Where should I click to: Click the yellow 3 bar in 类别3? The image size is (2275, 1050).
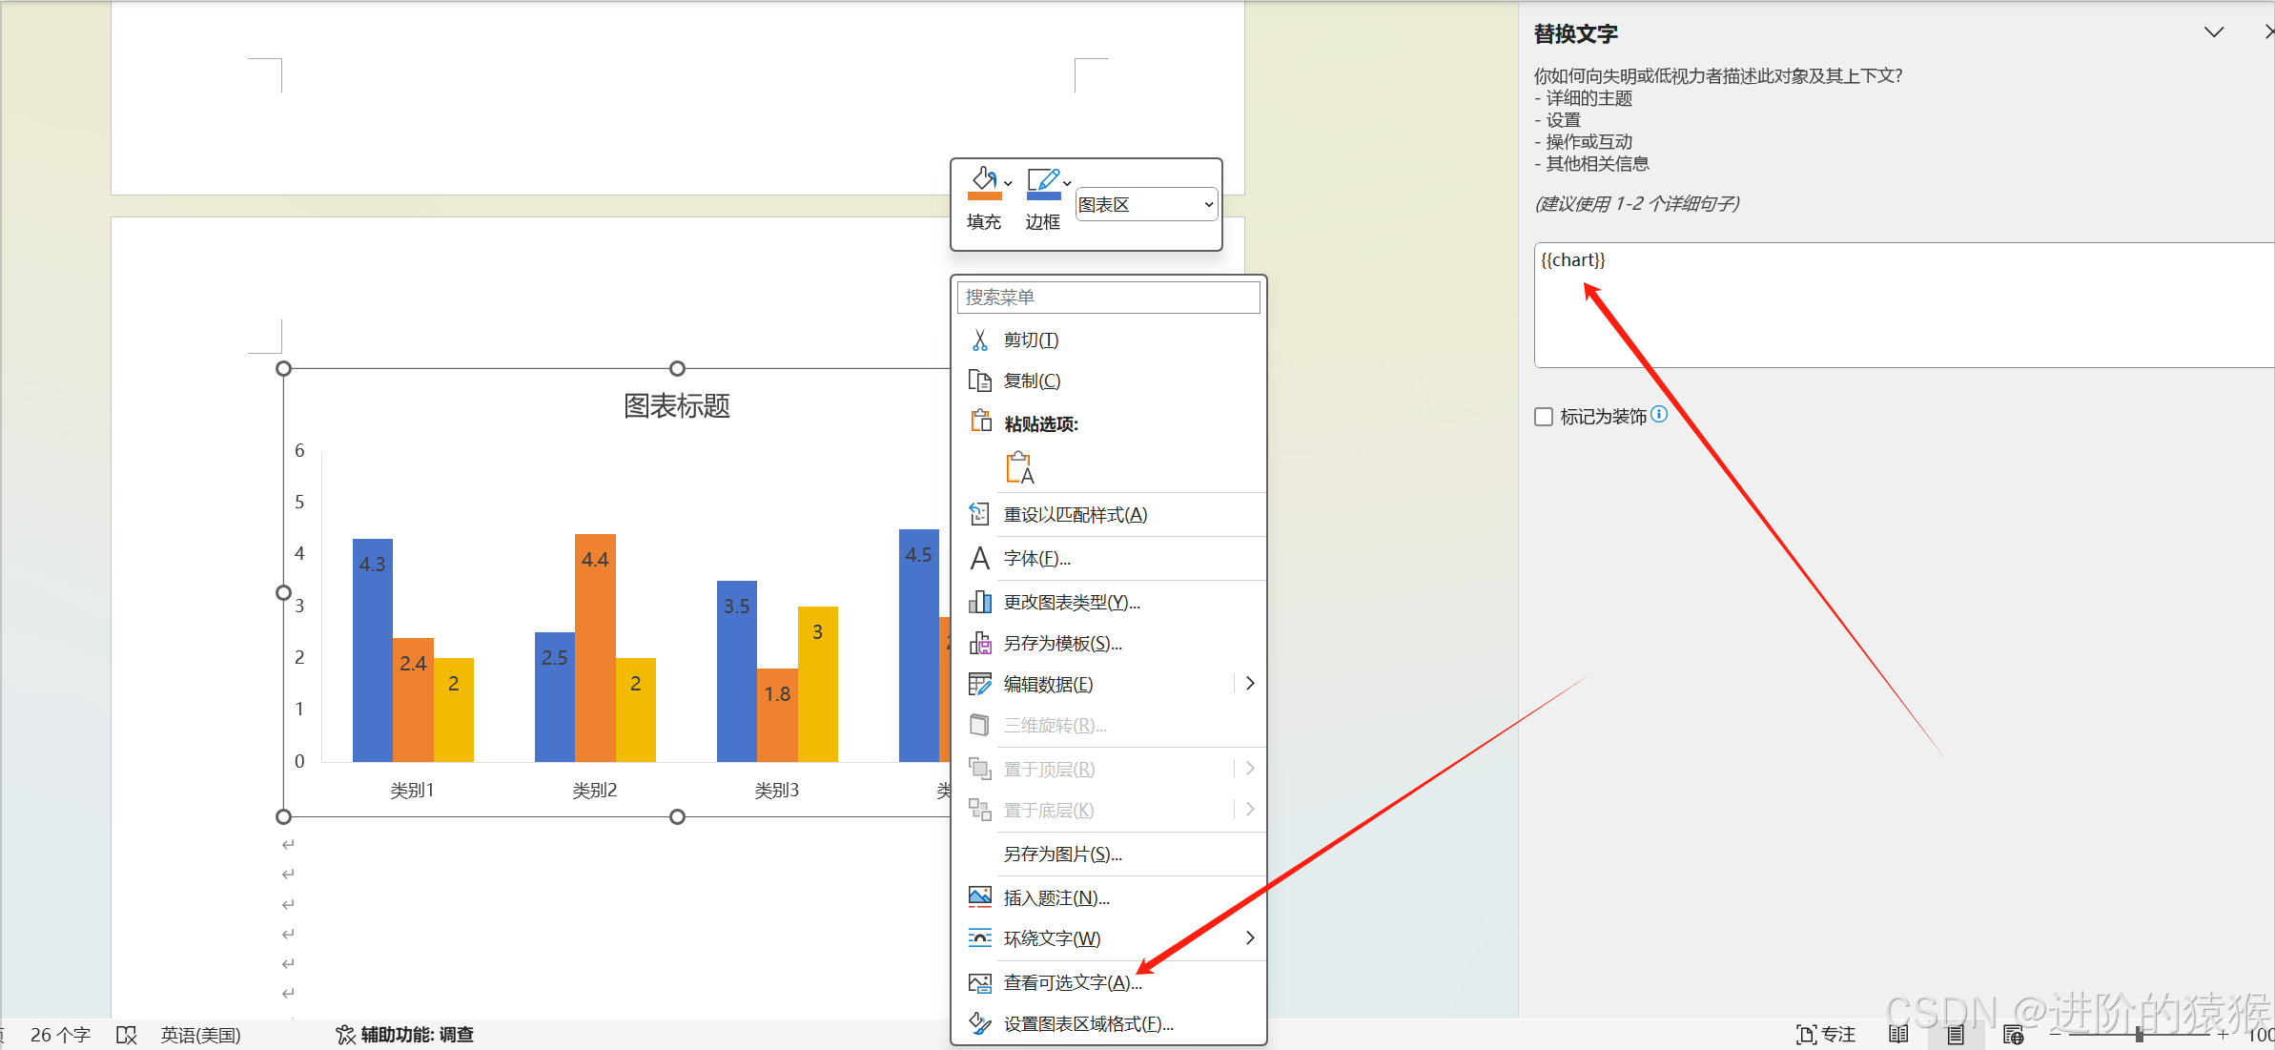[817, 684]
